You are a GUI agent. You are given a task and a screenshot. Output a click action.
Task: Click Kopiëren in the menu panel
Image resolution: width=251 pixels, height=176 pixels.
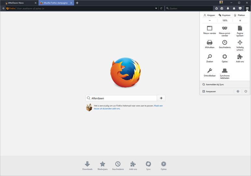tap(224, 15)
